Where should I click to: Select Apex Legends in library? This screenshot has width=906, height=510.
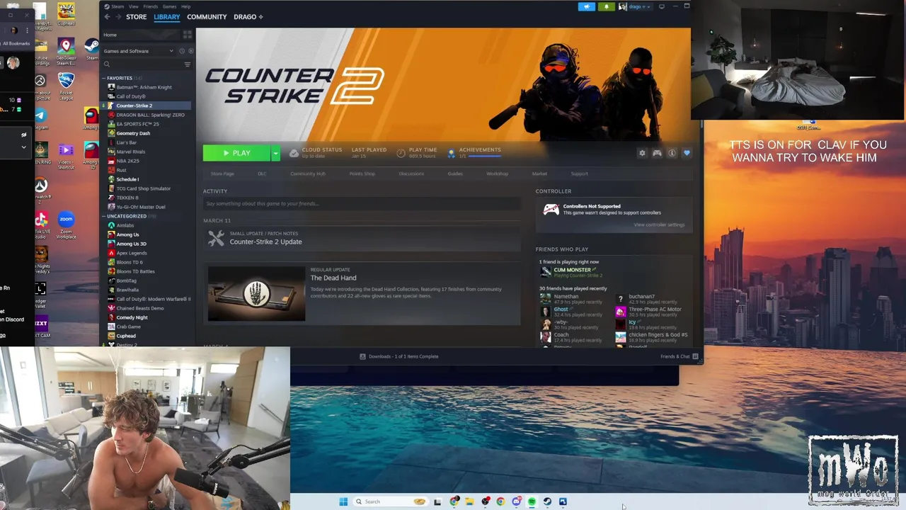[x=132, y=253]
